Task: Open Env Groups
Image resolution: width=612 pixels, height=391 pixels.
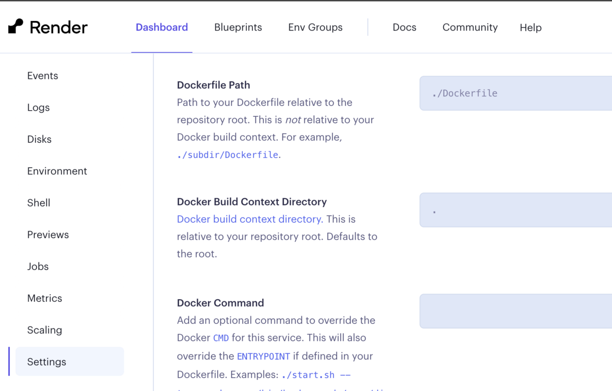Action: tap(315, 28)
